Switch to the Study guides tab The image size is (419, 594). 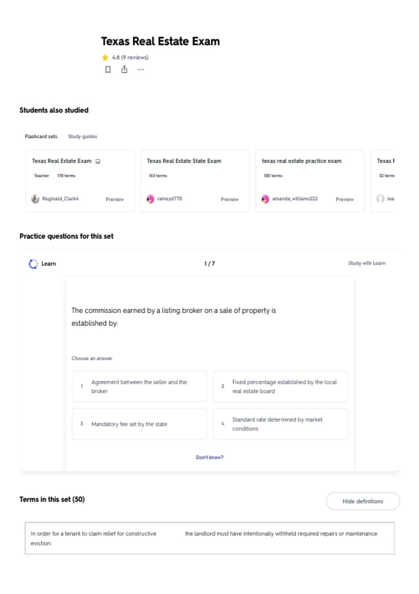82,136
